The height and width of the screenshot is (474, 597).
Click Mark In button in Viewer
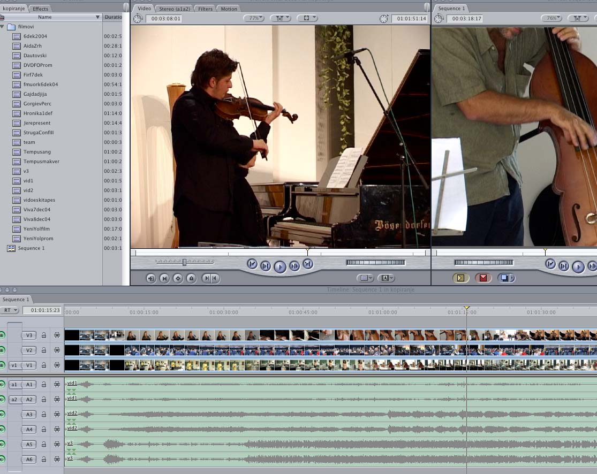pos(206,279)
